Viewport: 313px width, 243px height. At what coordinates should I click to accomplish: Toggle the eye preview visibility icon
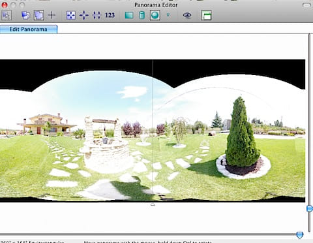[x=187, y=15]
